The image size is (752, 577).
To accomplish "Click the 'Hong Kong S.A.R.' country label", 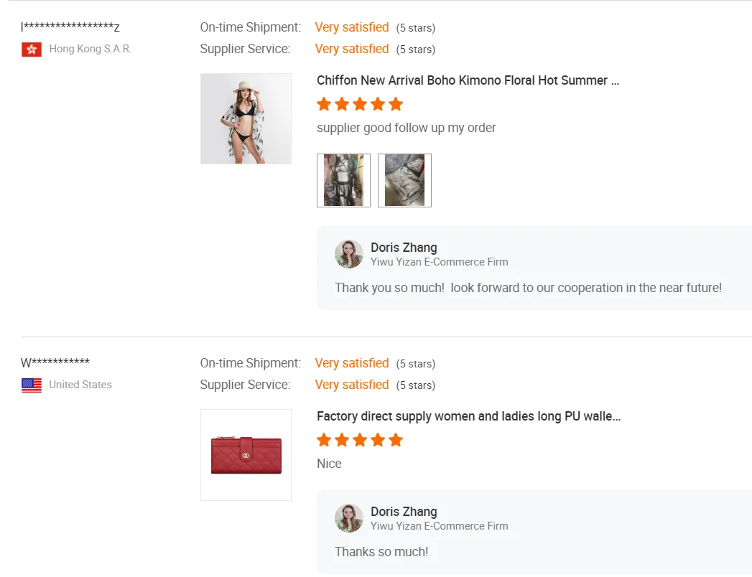I will pos(90,49).
